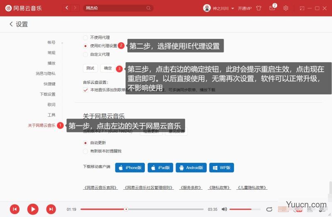Switch to mini mode window icon
This screenshot has width=332, height=217.
(x=302, y=8)
